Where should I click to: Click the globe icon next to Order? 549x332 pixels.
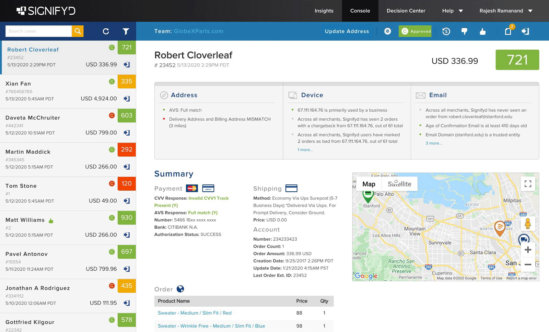(180, 289)
